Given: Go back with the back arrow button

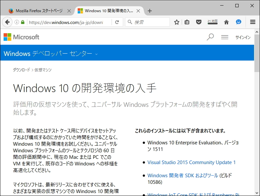Looking at the screenshot, I should point(7,22).
